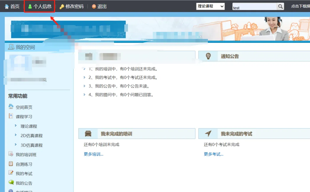Click the 通知公告 panel title

pyautogui.click(x=230, y=56)
